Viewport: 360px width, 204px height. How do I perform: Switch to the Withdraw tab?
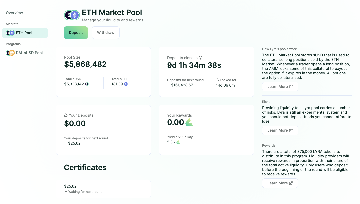(x=106, y=33)
